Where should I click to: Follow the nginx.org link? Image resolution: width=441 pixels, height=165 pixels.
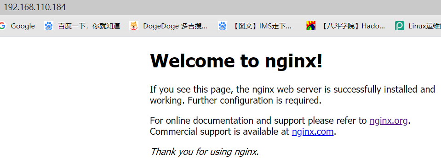(x=389, y=121)
